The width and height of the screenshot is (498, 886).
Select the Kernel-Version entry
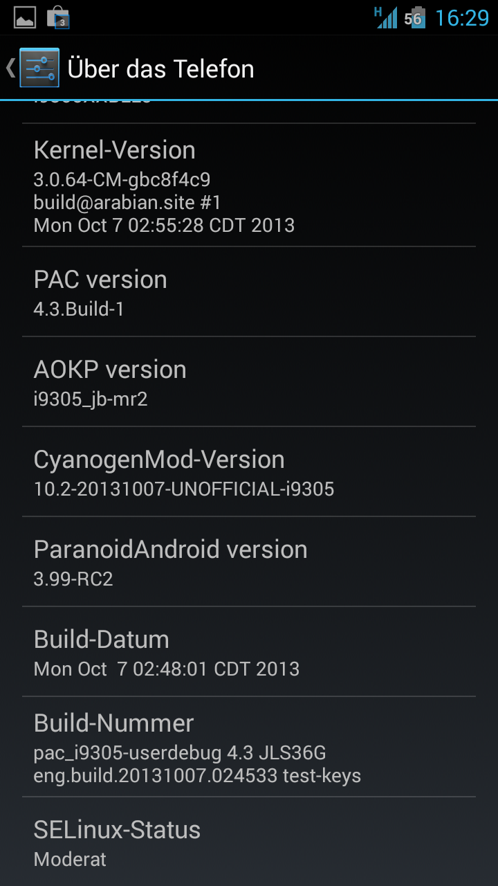[x=249, y=185]
